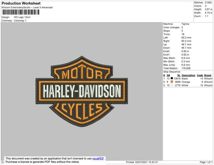Image resolution: width=214 pixels, height=165 pixels.
Task: Click the 'Stop Sequence:' label
Action: coord(172,72)
